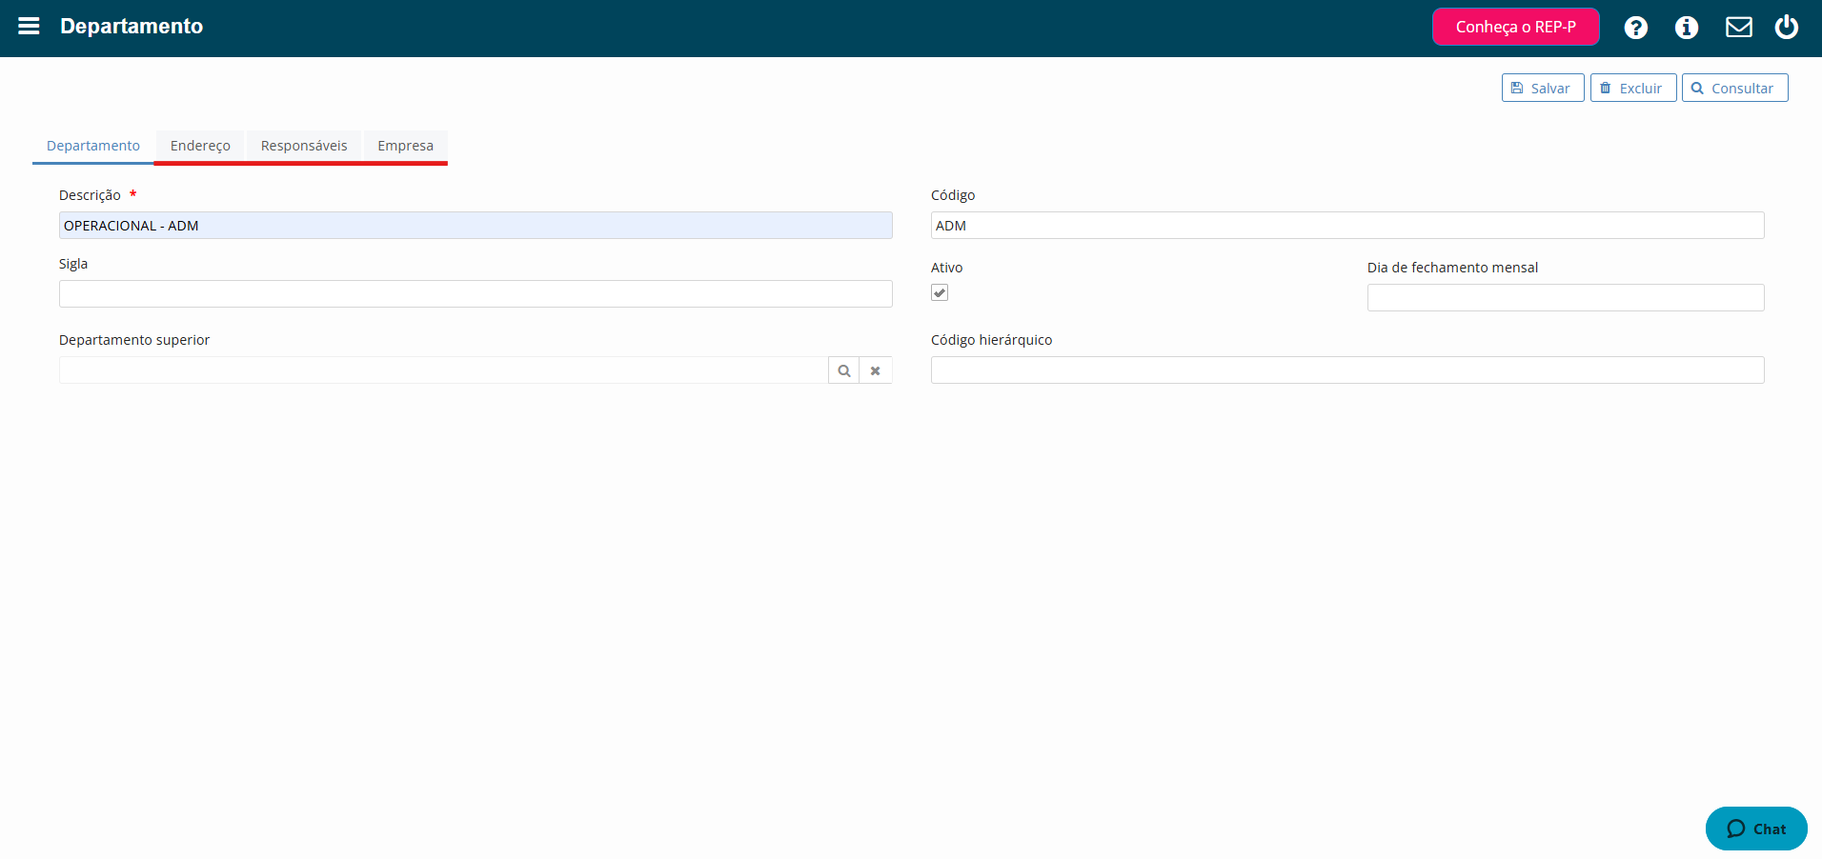Click Conheça o REP-P button
Viewport: 1822px width, 859px height.
pyautogui.click(x=1516, y=27)
